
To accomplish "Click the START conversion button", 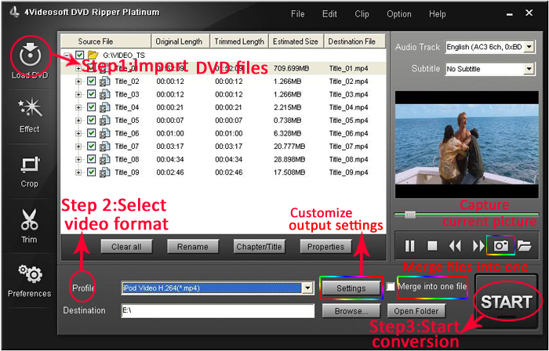I will coord(507,302).
